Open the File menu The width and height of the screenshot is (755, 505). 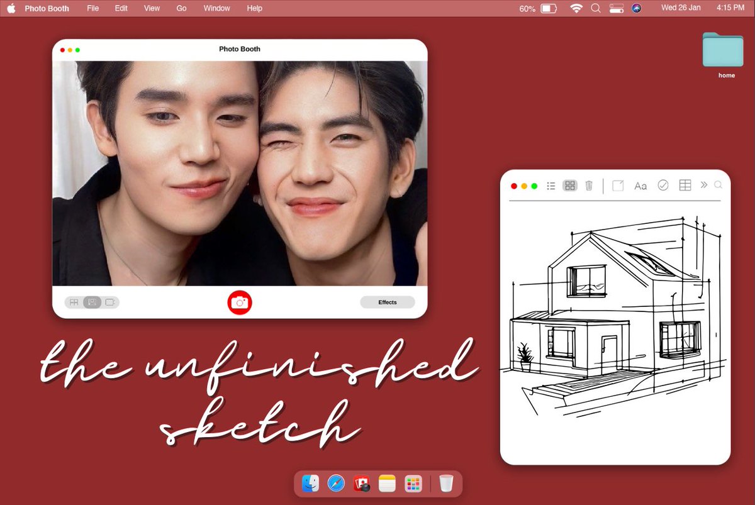(x=92, y=9)
